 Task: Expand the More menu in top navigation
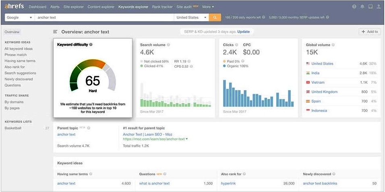tap(208, 7)
